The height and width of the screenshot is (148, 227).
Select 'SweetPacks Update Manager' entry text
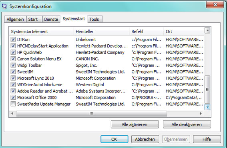[44, 104]
